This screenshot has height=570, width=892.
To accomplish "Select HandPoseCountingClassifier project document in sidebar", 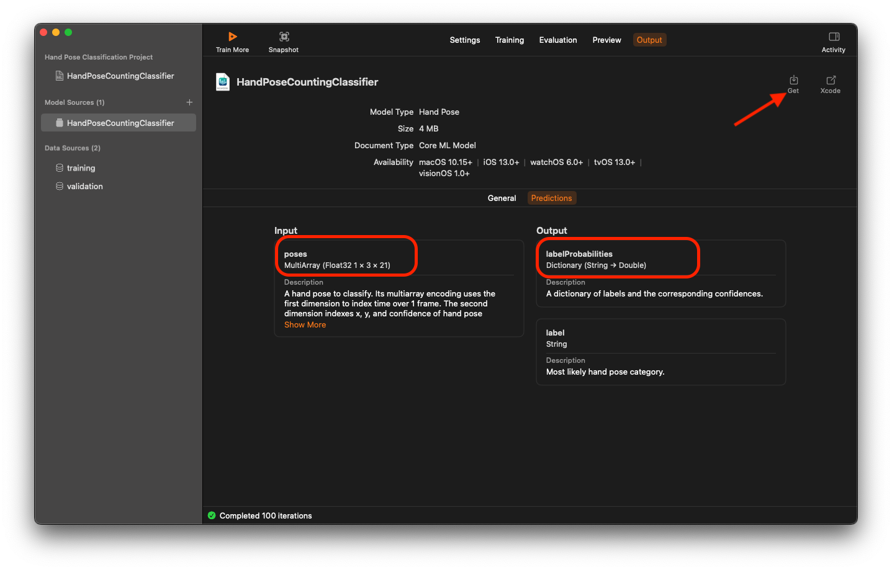I will [x=118, y=76].
